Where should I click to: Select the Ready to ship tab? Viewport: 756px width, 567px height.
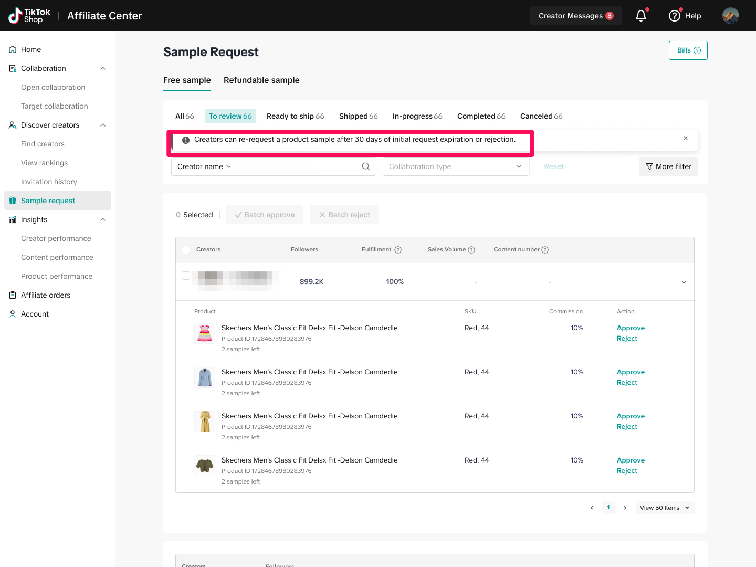(x=295, y=116)
